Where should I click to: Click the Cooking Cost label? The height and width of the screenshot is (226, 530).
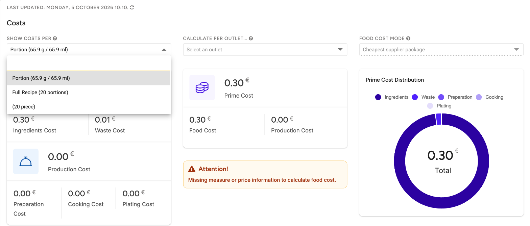(x=86, y=204)
